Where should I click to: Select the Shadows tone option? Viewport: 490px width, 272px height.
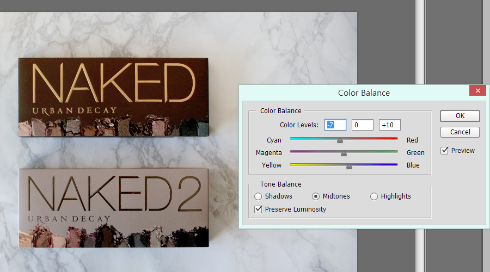259,196
